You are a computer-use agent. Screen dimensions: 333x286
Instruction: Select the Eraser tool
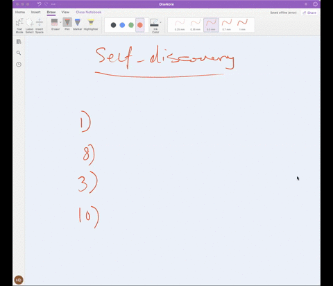55,24
